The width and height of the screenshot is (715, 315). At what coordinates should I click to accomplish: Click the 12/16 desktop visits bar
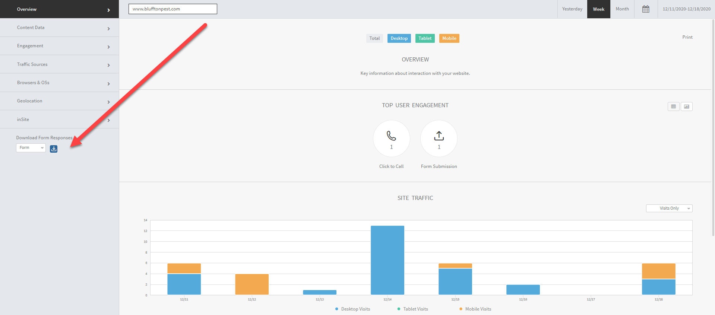click(523, 290)
